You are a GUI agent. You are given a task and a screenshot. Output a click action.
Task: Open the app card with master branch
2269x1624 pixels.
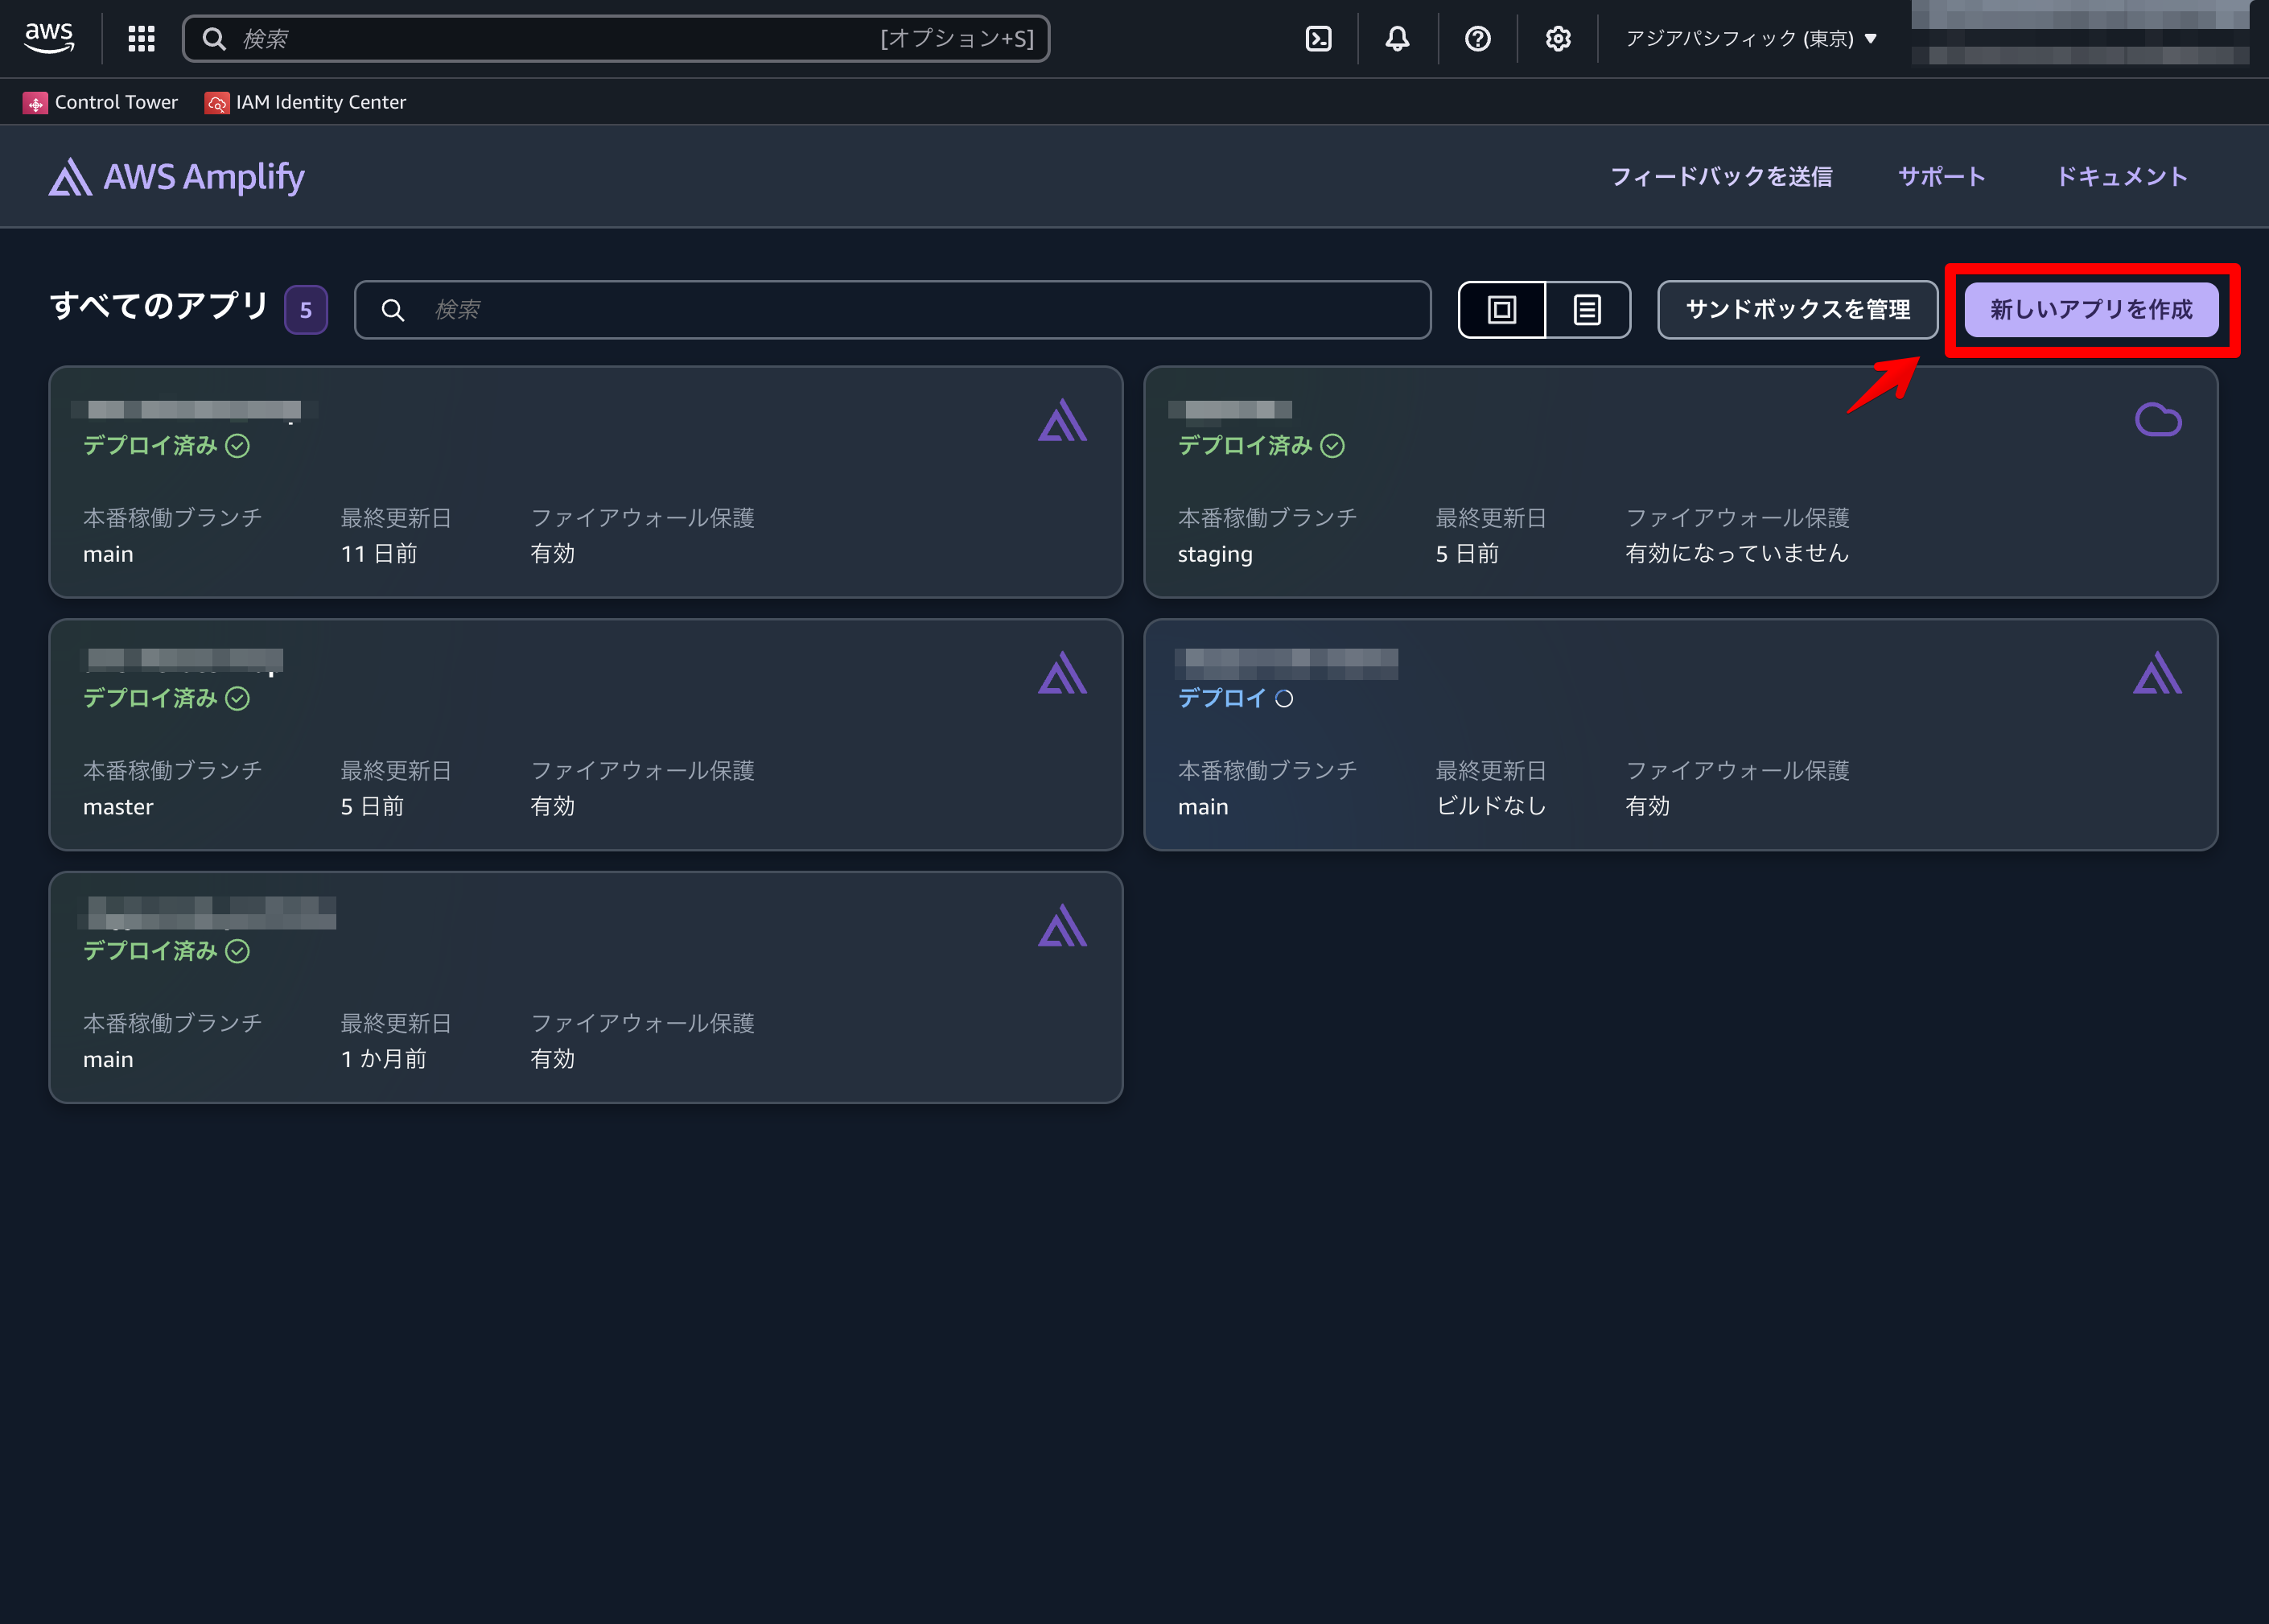585,735
